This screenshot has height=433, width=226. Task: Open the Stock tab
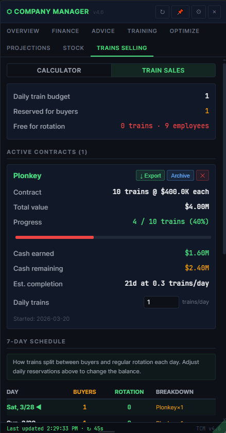(74, 48)
